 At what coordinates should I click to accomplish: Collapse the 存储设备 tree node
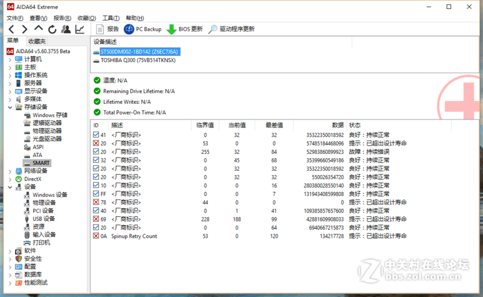(x=10, y=107)
